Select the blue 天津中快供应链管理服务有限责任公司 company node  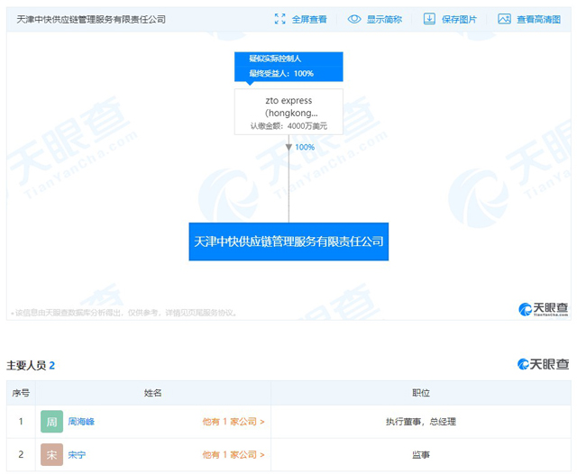[x=288, y=242]
